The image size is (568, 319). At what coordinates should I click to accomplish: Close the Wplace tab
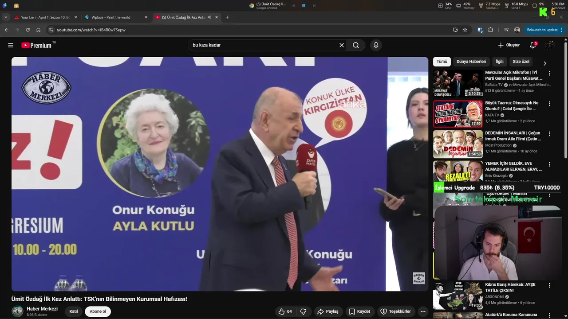146,17
